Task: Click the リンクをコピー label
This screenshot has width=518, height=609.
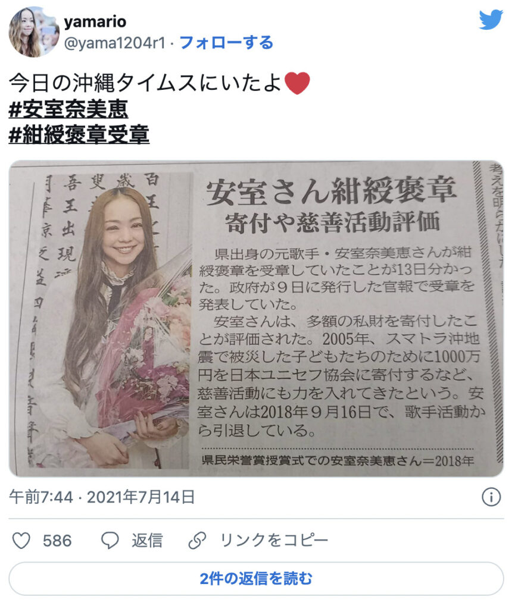Action: (274, 540)
